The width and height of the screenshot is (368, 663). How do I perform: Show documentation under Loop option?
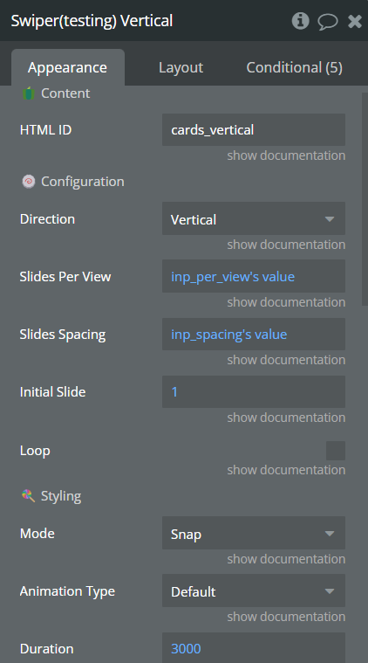286,470
